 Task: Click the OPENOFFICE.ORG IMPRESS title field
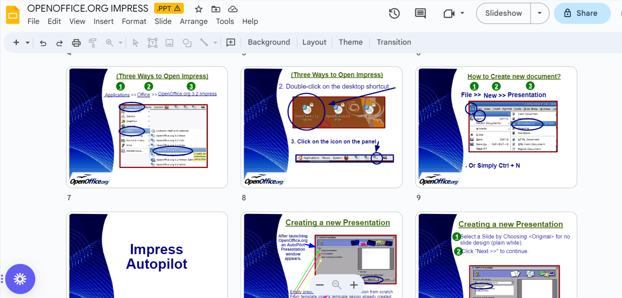tap(88, 8)
